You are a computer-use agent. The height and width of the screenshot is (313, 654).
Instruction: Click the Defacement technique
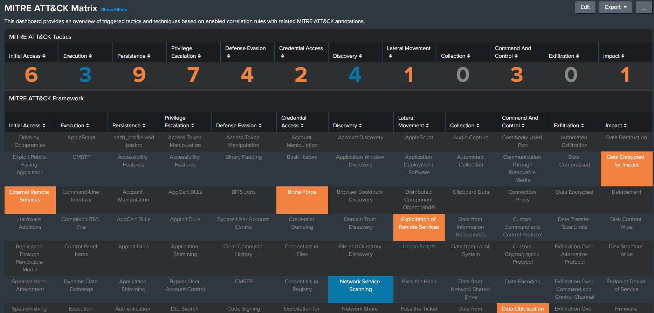point(626,192)
